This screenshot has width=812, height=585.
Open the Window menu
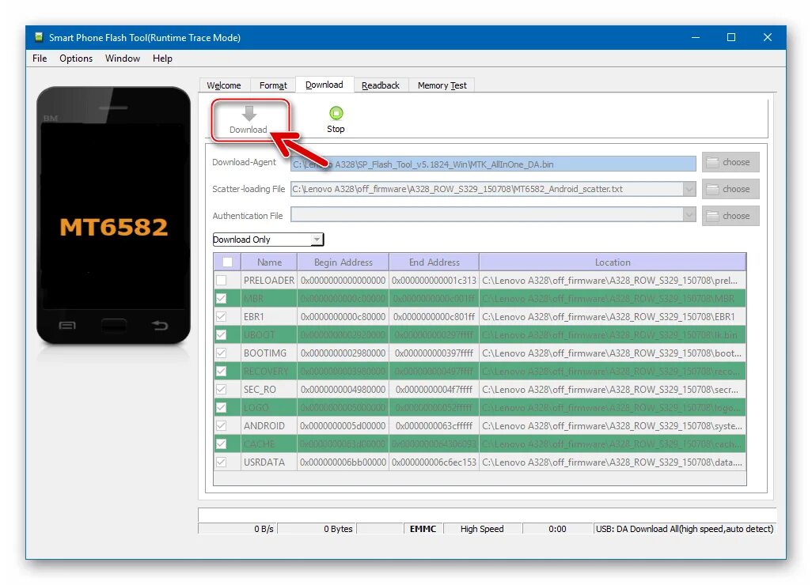[x=123, y=58]
